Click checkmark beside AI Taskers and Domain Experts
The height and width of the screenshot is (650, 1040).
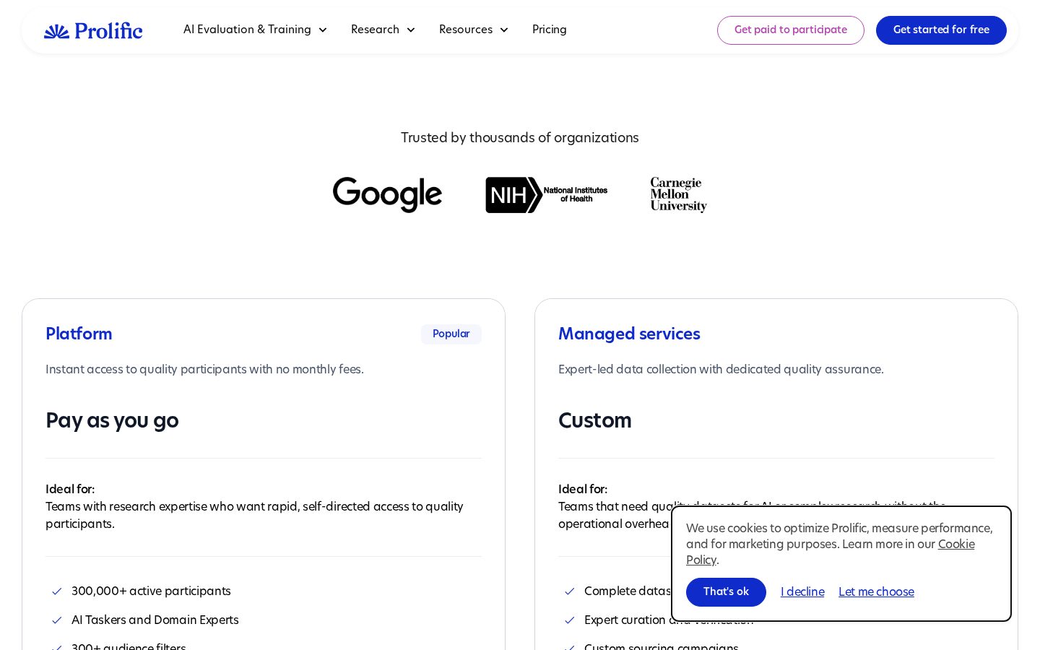click(56, 620)
